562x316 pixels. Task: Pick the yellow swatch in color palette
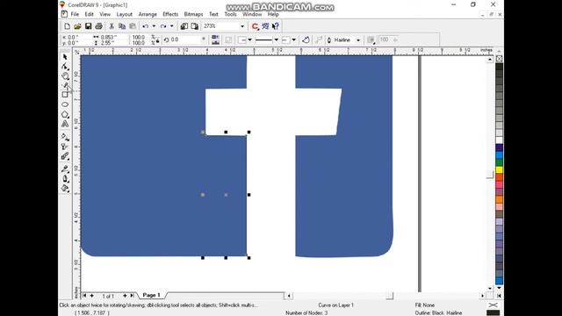[499, 169]
